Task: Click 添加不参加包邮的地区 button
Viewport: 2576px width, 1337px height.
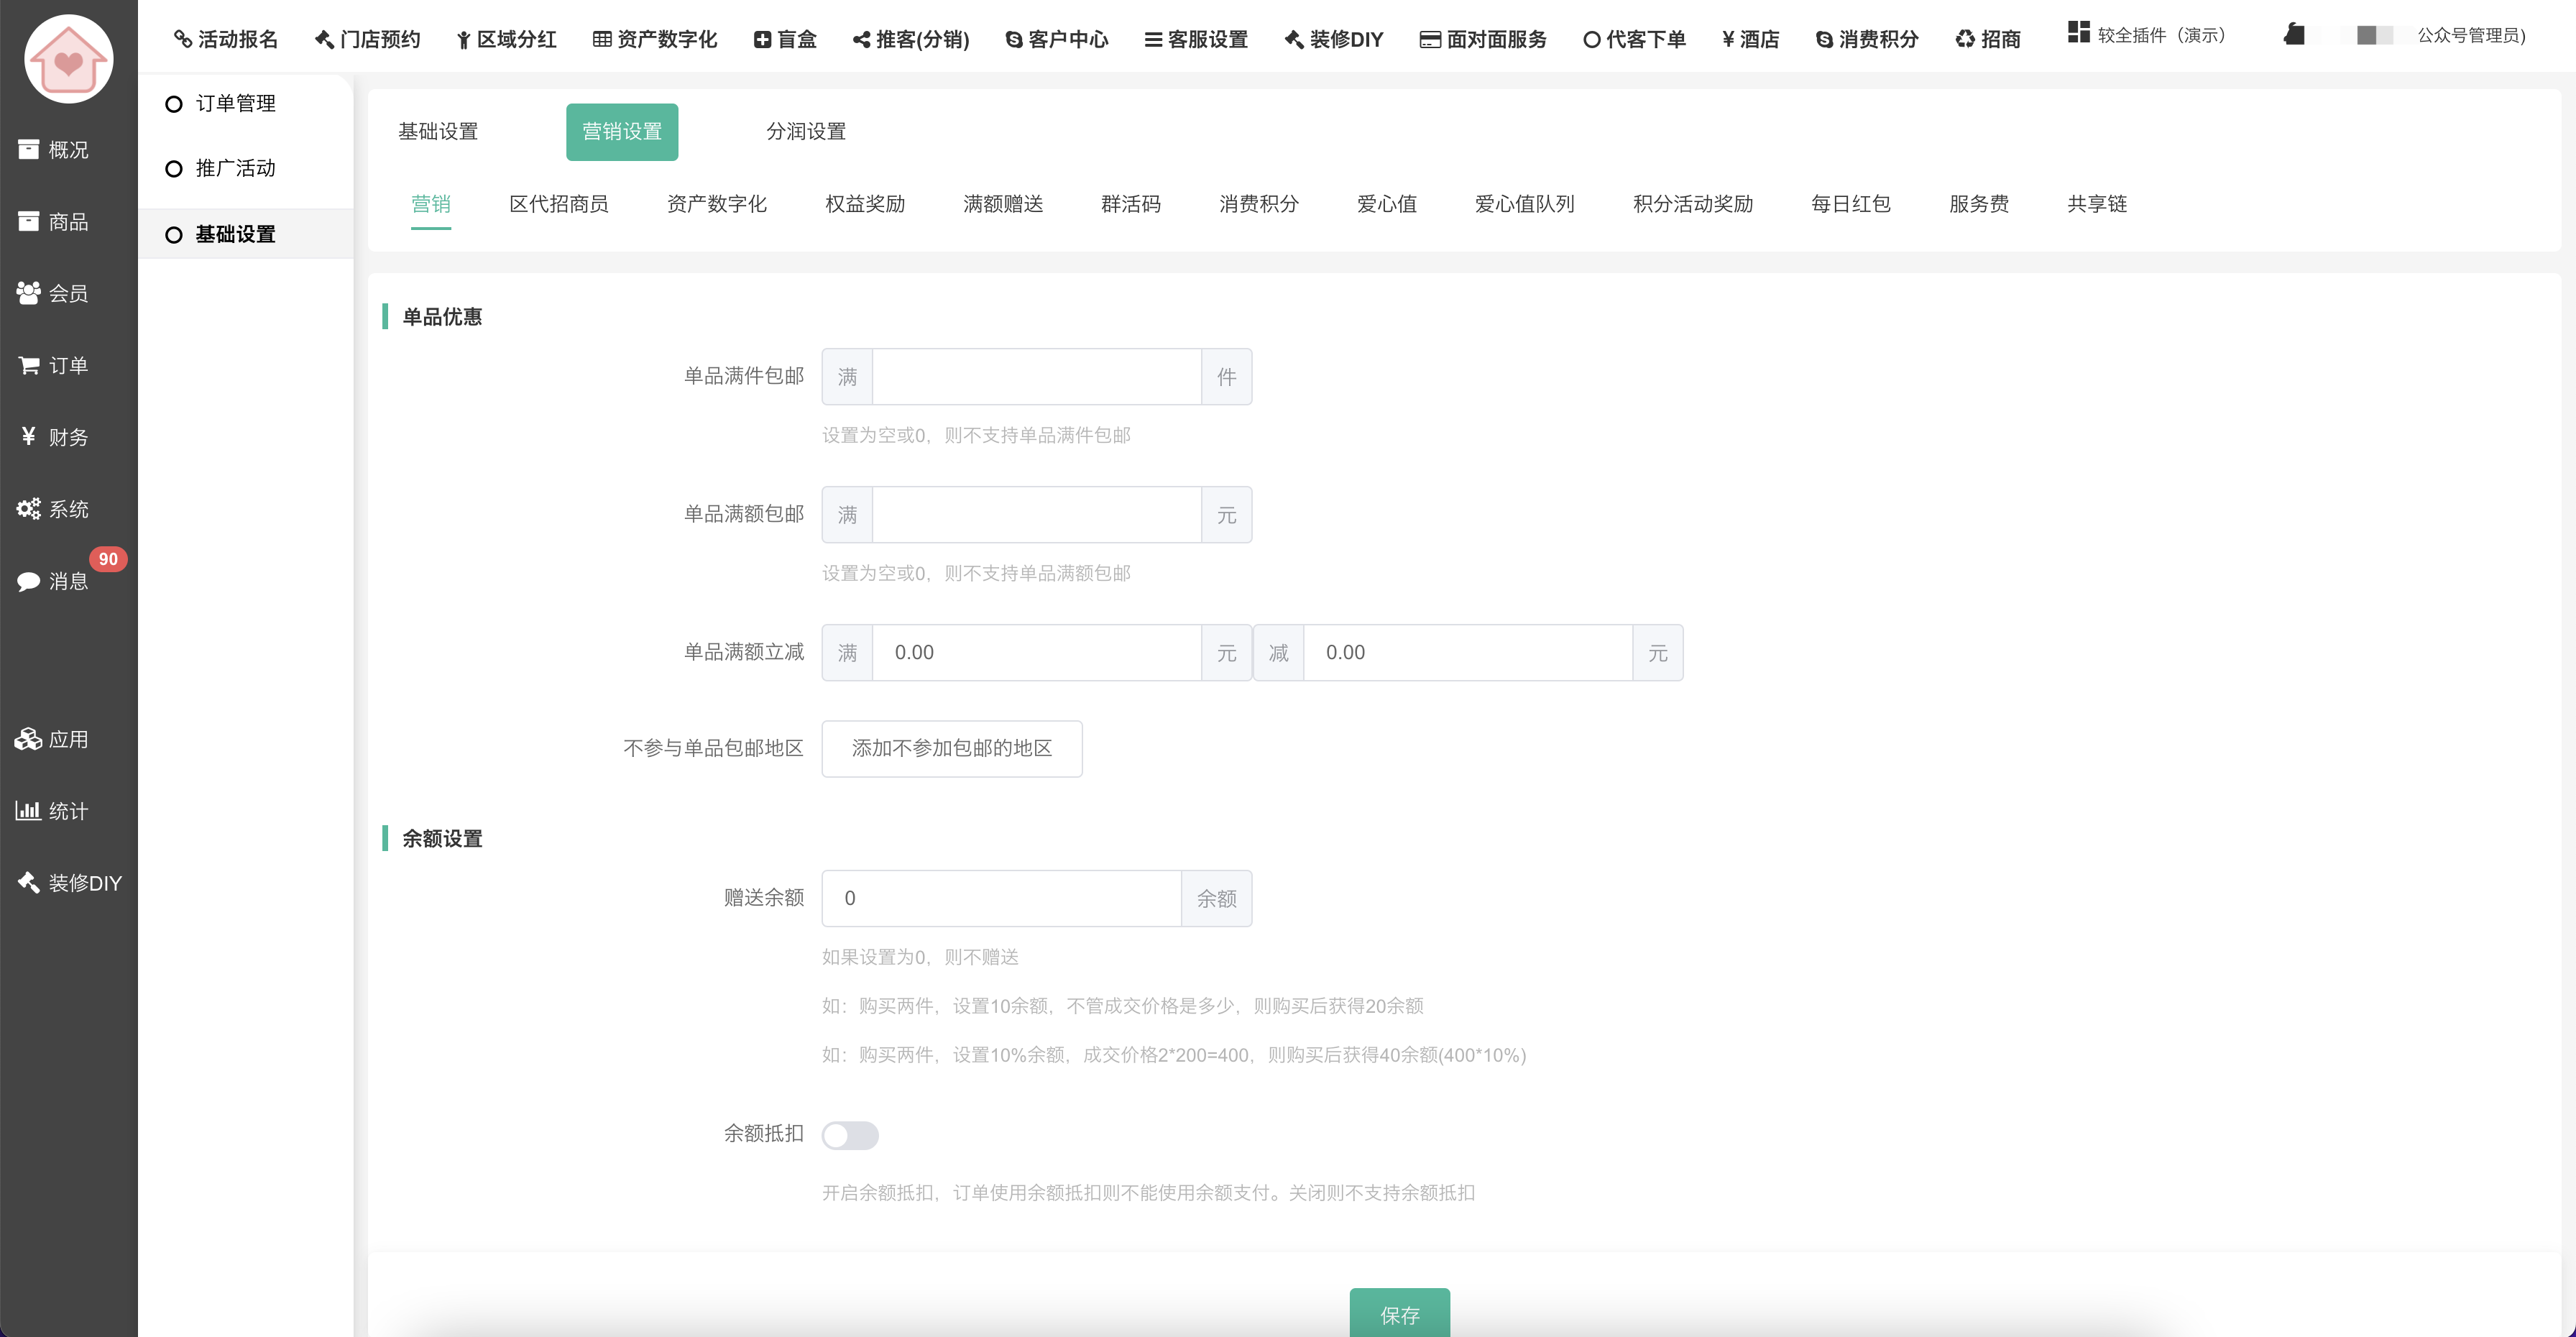Action: coord(951,748)
